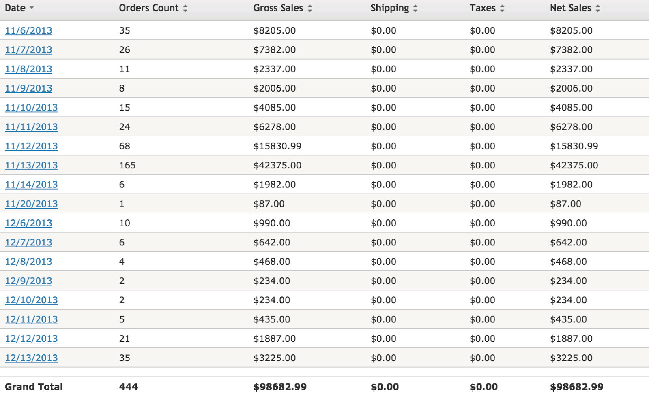Click the Gross Sales sort arrows
The height and width of the screenshot is (394, 649).
tap(310, 8)
